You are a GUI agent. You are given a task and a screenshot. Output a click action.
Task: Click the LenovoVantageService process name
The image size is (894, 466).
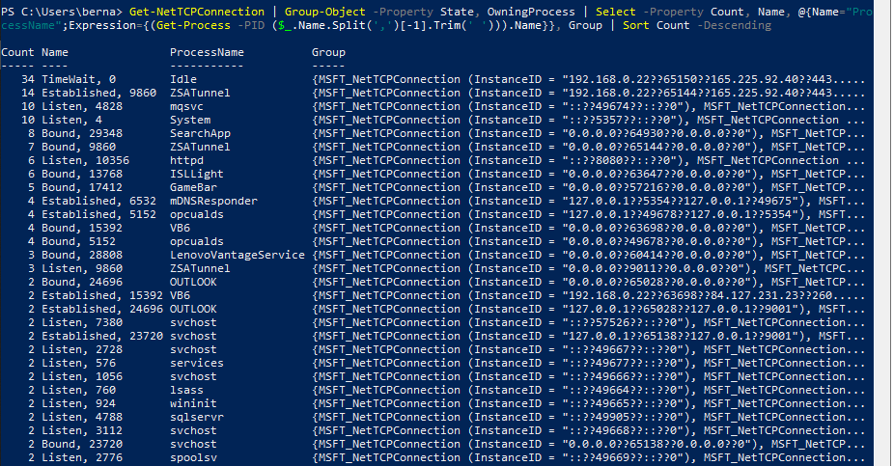pyautogui.click(x=237, y=256)
